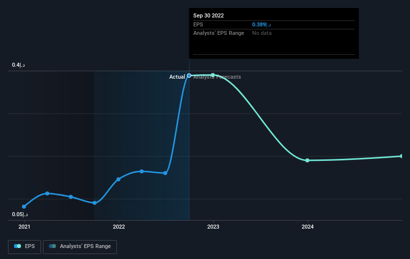Click the lowest late-2021 EPS data point
The width and height of the screenshot is (410, 259).
95,203
